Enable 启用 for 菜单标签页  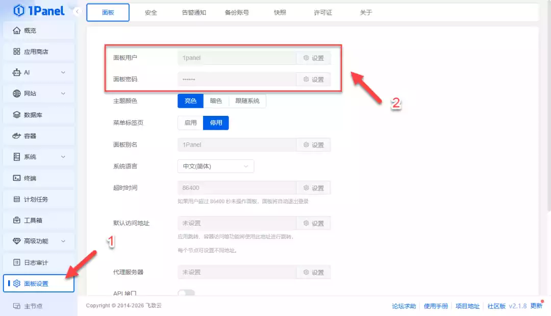point(190,123)
